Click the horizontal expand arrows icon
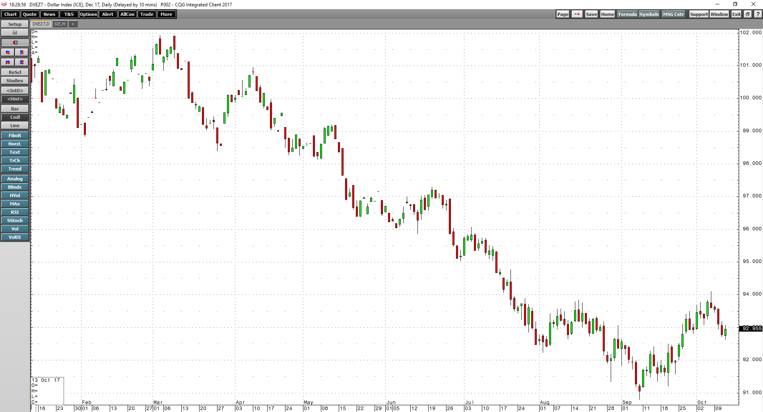Image resolution: width=763 pixels, height=412 pixels. pyautogui.click(x=8, y=52)
